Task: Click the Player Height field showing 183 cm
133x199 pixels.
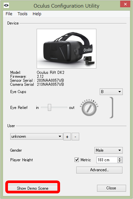Action: pyautogui.click(x=107, y=160)
